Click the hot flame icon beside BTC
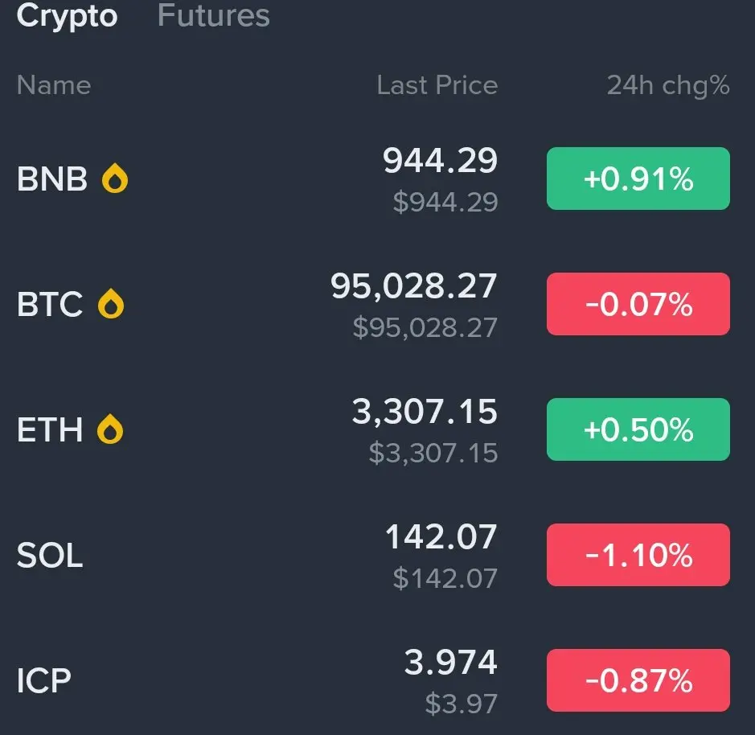The width and height of the screenshot is (755, 735). pos(111,303)
